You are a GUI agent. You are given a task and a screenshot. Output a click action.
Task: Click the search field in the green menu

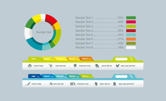click(121, 59)
